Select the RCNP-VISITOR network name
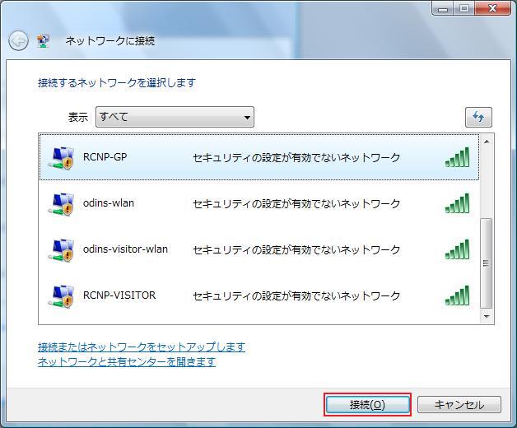The image size is (517, 428). tap(119, 295)
